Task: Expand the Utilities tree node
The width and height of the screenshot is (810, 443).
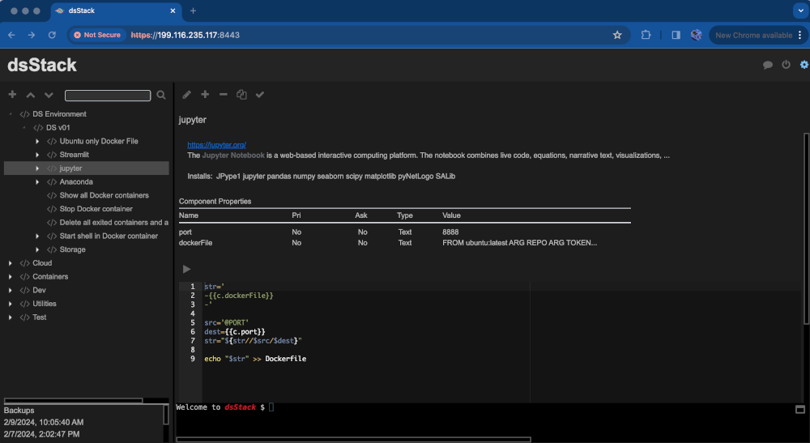Action: (11, 304)
